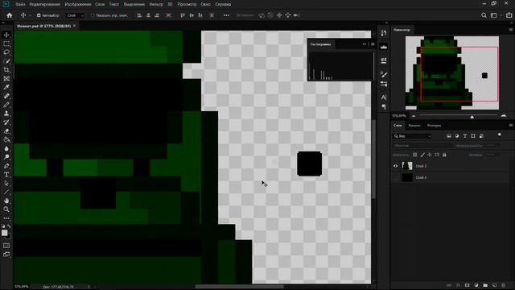This screenshot has height=290, width=515.
Task: Select the Healing Brush tool
Action: click(x=6, y=96)
